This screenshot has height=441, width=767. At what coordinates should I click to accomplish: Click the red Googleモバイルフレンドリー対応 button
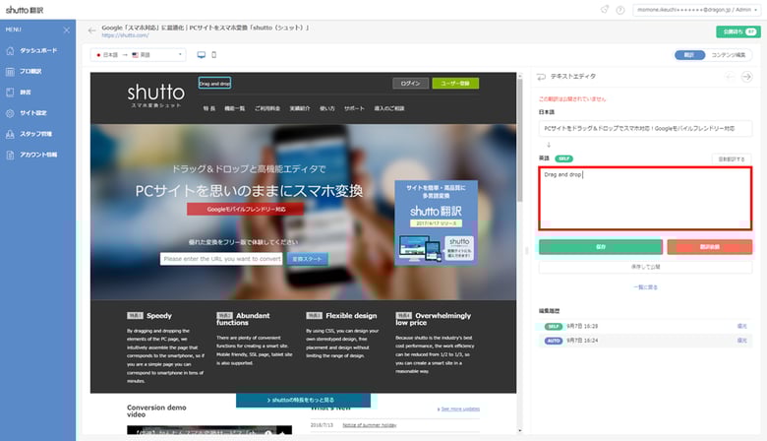click(x=246, y=210)
